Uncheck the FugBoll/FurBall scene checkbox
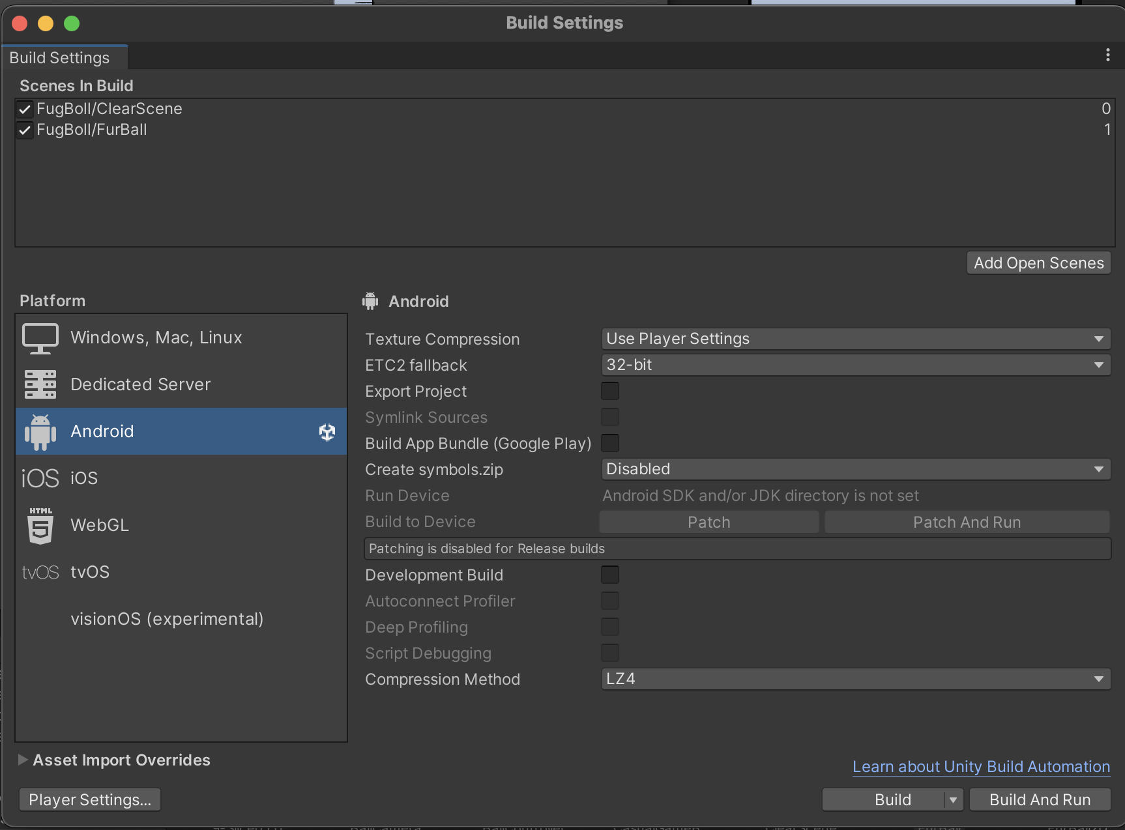The height and width of the screenshot is (830, 1125). [25, 130]
